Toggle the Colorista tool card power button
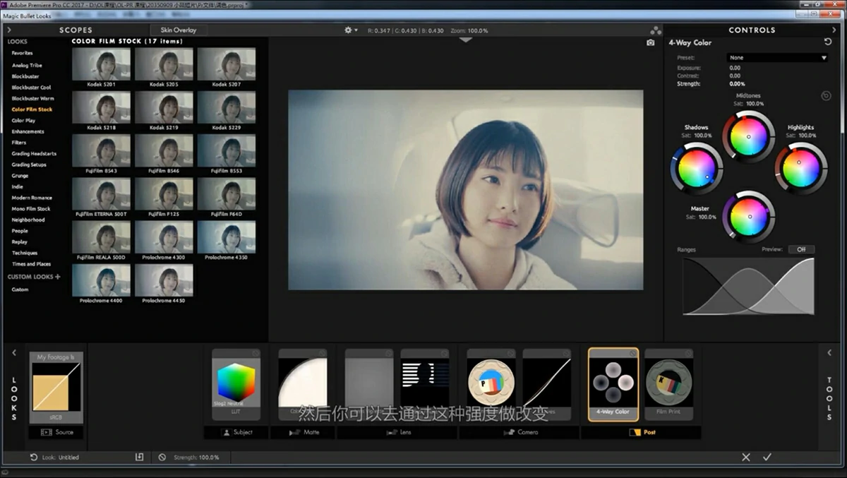Image resolution: width=847 pixels, height=478 pixels. [322, 353]
